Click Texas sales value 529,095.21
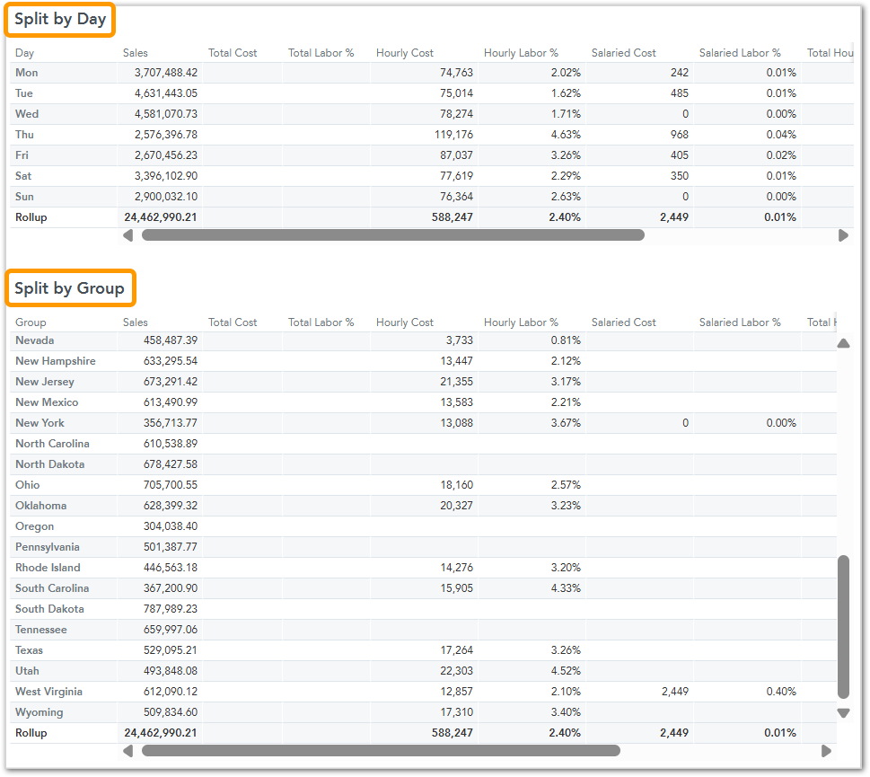The height and width of the screenshot is (777, 870). [171, 650]
